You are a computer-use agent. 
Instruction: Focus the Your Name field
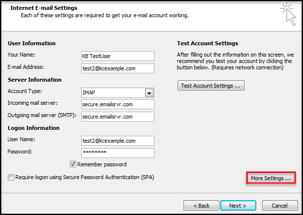coord(118,56)
